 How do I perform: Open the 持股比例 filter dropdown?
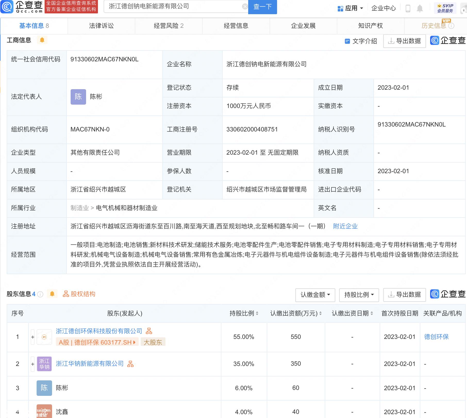pos(359,295)
